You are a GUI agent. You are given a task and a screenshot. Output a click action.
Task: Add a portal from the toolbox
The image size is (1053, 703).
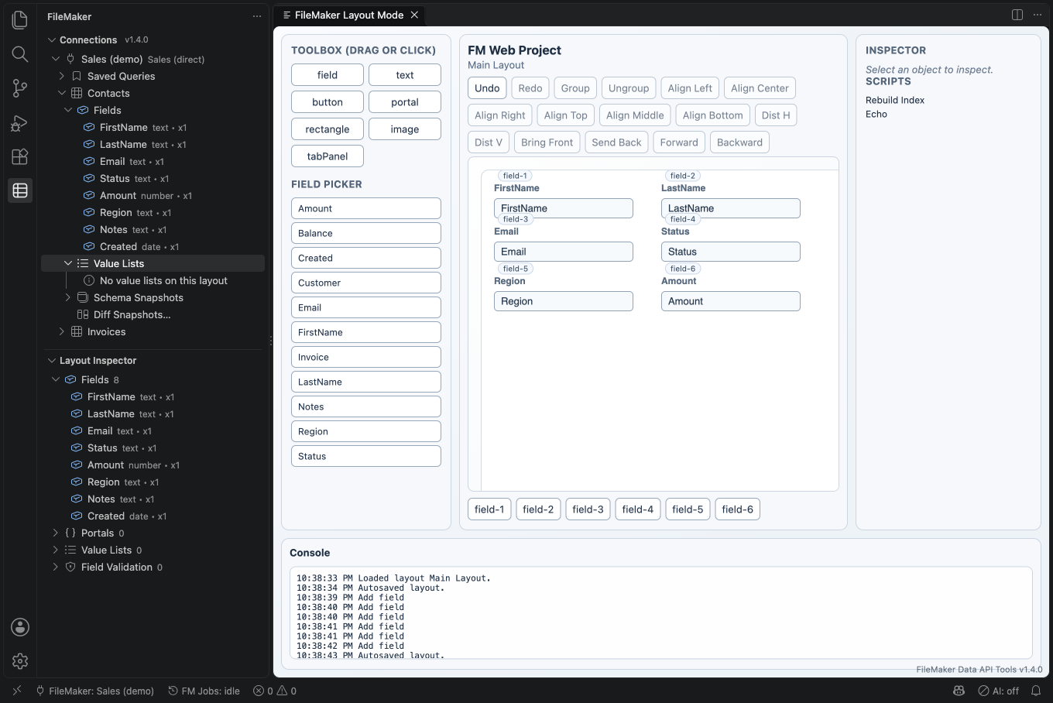coord(405,101)
